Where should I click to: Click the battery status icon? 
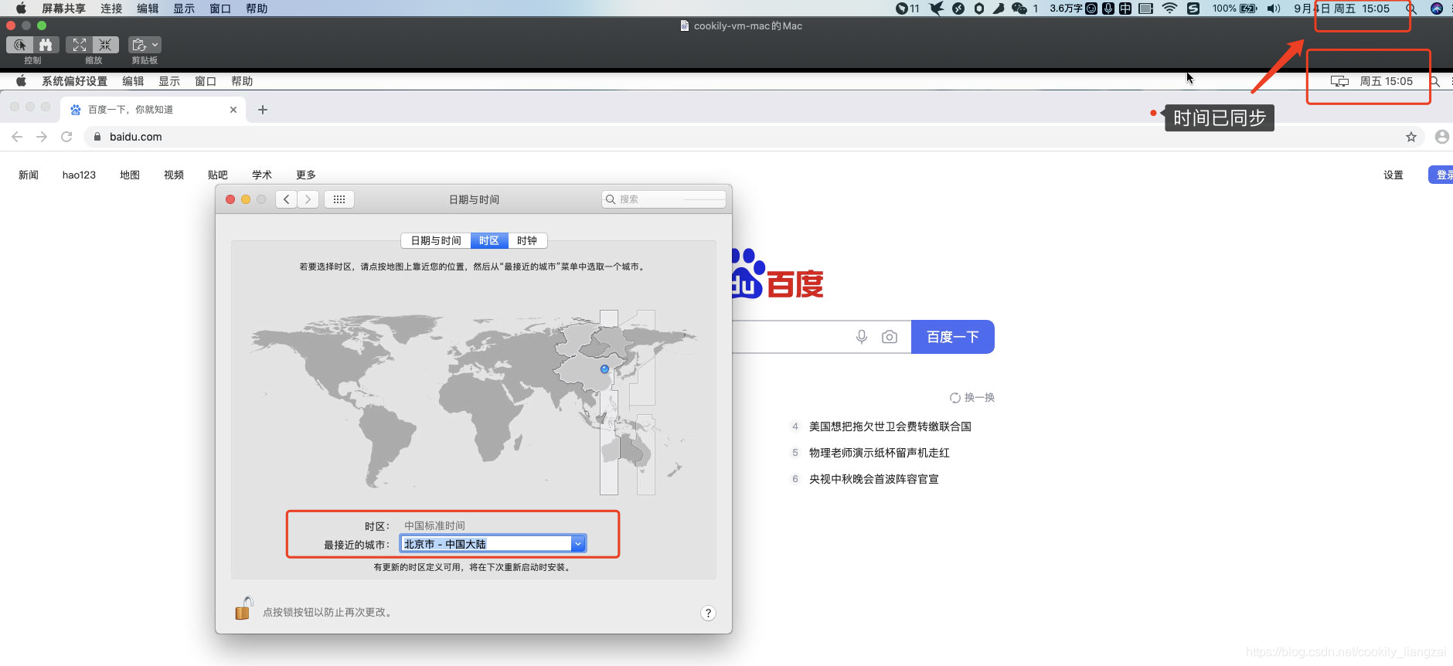click(x=1248, y=8)
